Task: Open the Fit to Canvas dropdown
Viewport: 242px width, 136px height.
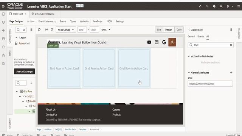Action: [x=66, y=29]
